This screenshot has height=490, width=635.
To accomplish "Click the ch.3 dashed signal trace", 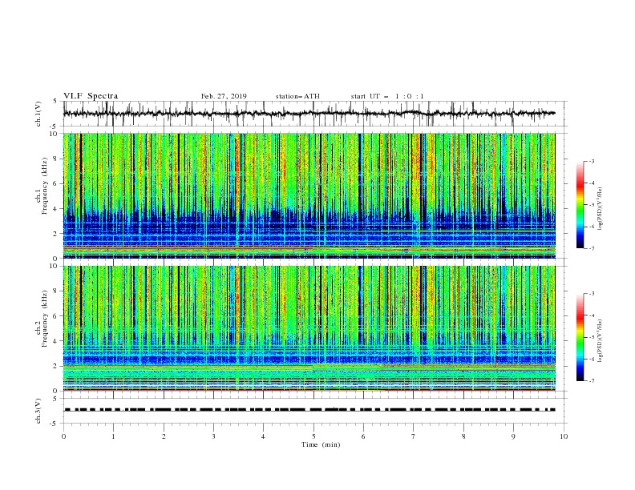I will (310, 410).
